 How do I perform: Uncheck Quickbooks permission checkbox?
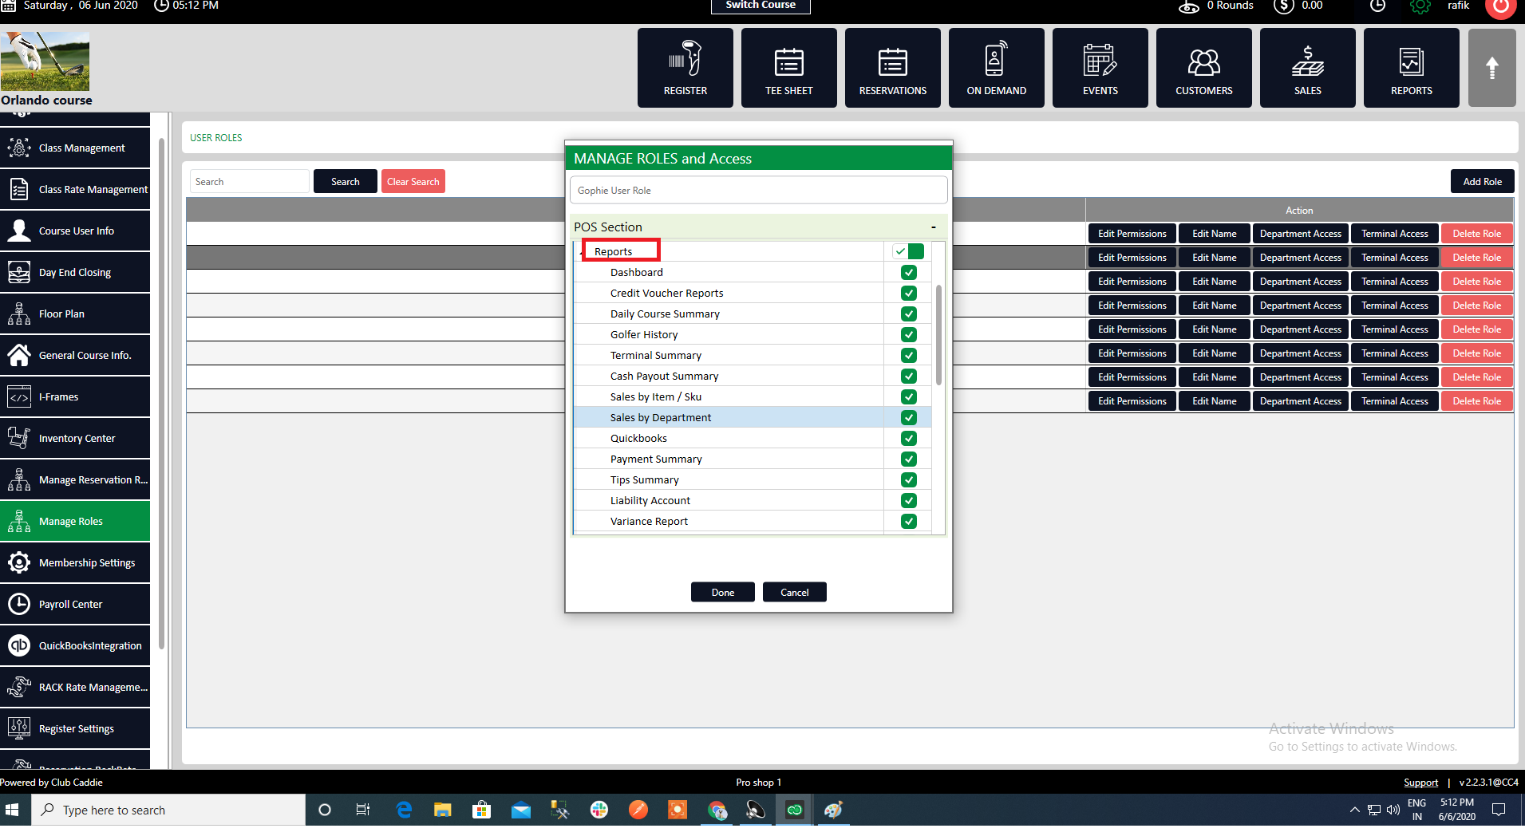[x=908, y=438]
